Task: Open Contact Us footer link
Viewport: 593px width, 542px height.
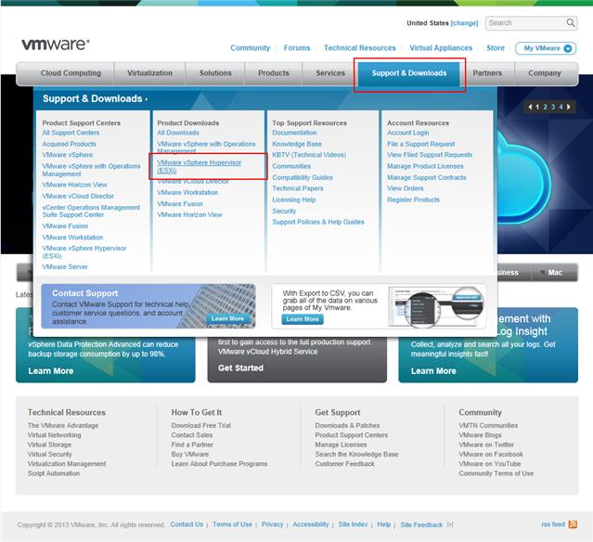Action: (187, 524)
